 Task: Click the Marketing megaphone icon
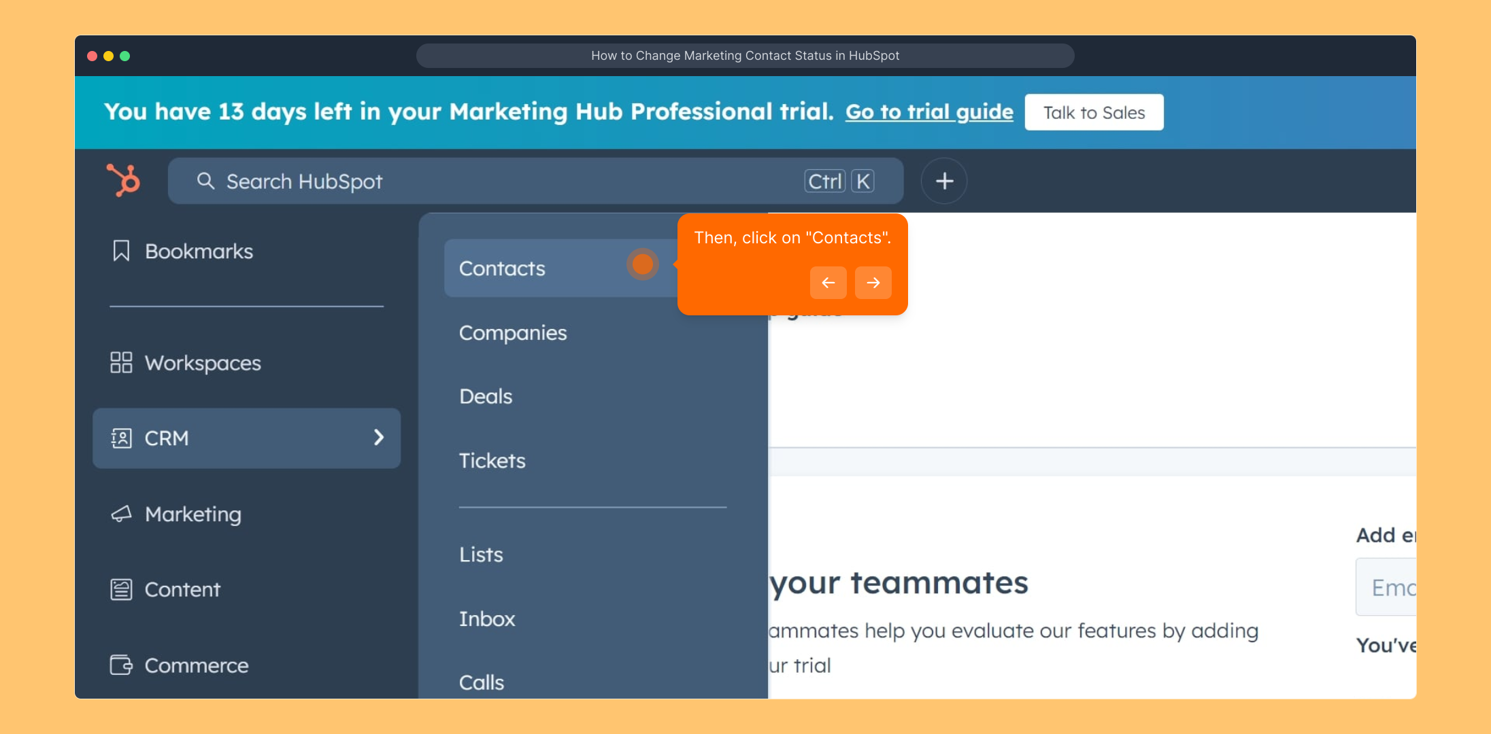pos(121,514)
